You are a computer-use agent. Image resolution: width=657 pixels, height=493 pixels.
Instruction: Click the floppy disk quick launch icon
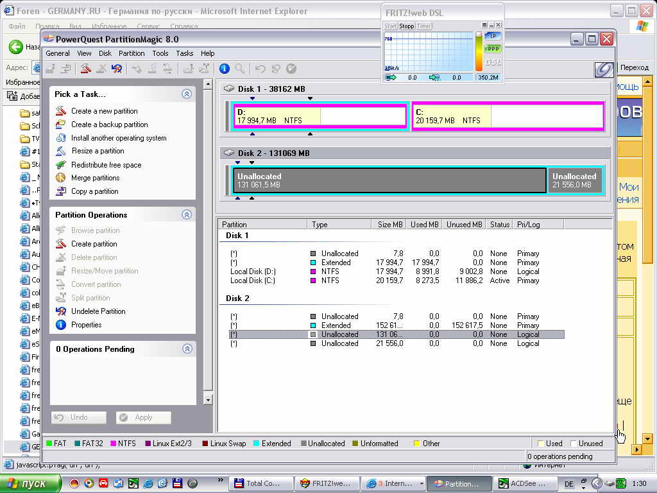pos(178,483)
